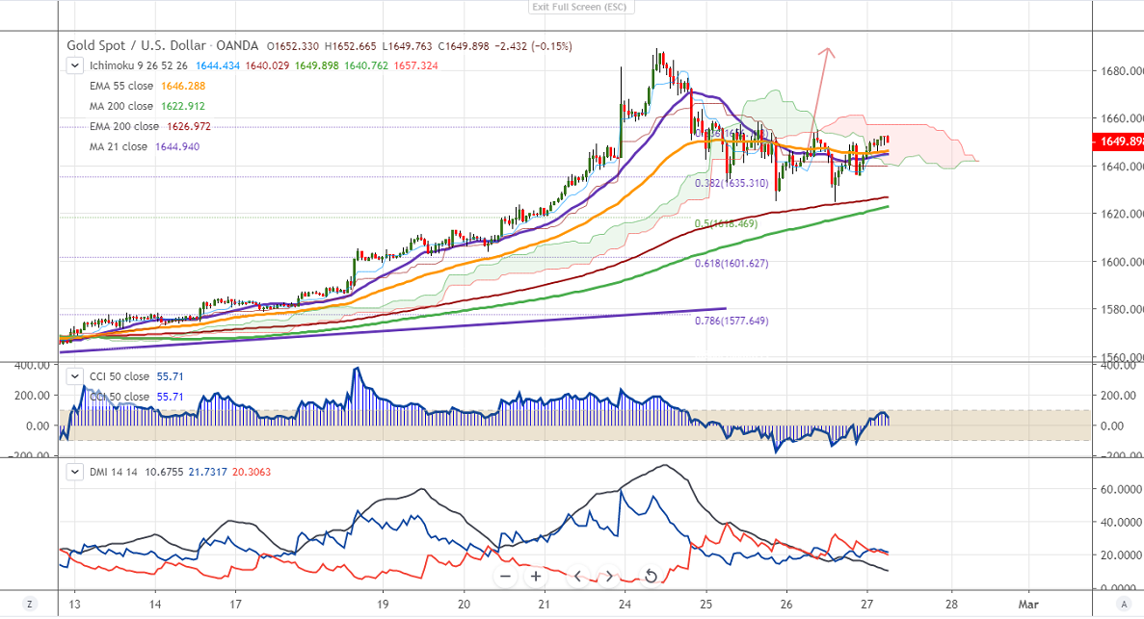The width and height of the screenshot is (1144, 619).
Task: Click the DMI value 20.3063
Action: [252, 472]
